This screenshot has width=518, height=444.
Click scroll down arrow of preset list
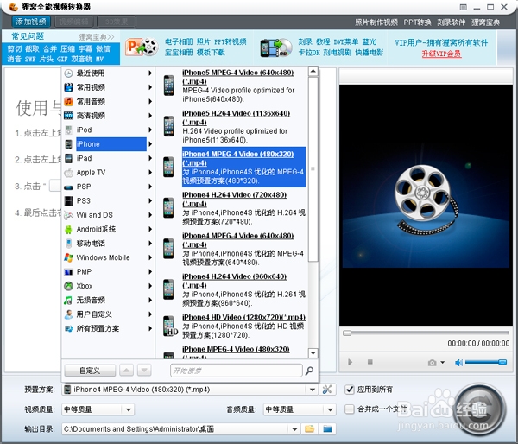(313, 353)
